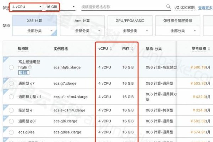The height and width of the screenshot is (142, 213).
Task: Open the 4 vCPU filter dropdown
Action: pyautogui.click(x=27, y=7)
